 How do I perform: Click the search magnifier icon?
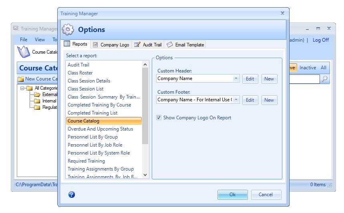pyautogui.click(x=325, y=79)
